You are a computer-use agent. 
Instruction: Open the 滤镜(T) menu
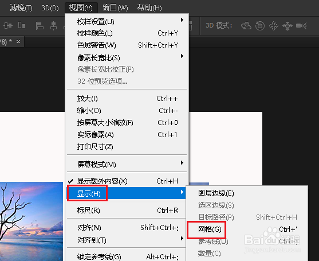(x=21, y=7)
